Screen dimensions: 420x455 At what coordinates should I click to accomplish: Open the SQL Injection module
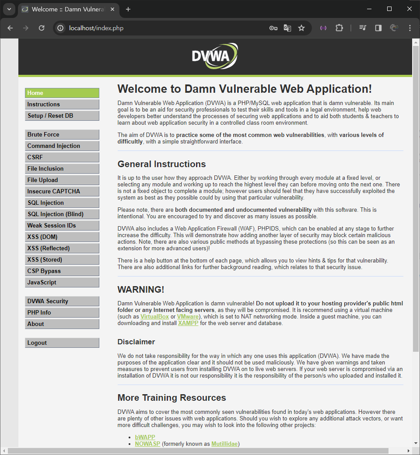coord(62,203)
